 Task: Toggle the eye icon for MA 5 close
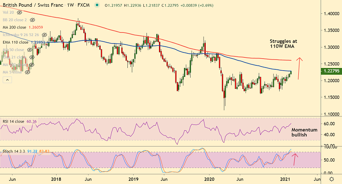click(x=27, y=72)
